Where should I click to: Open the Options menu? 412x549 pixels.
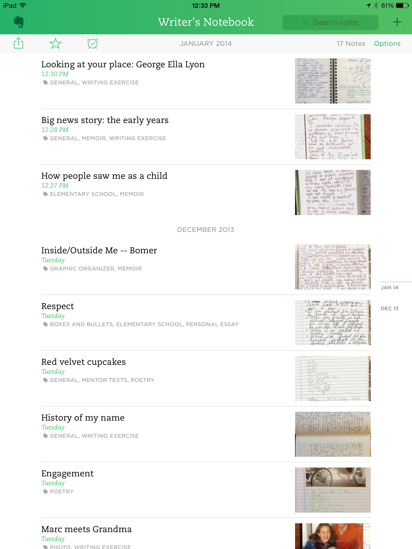[387, 43]
